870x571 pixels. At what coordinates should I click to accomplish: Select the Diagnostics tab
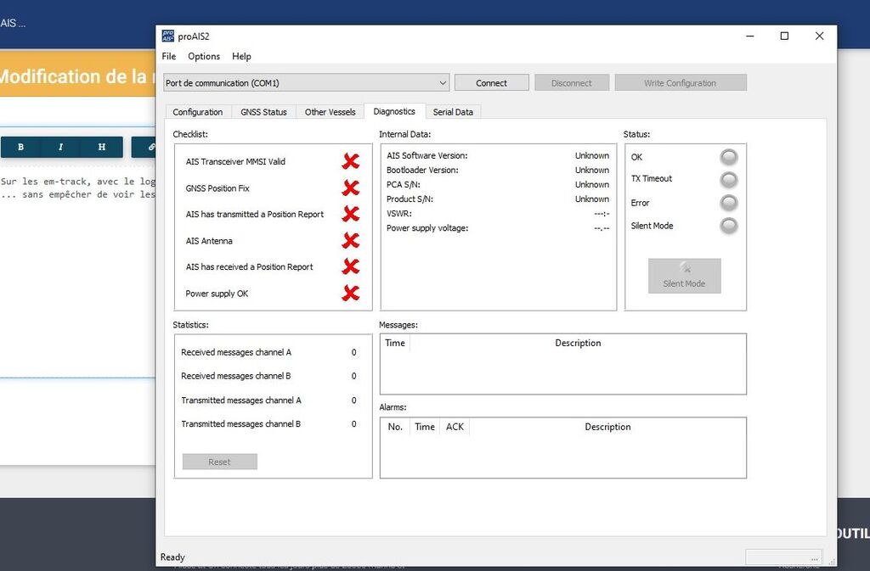point(394,111)
